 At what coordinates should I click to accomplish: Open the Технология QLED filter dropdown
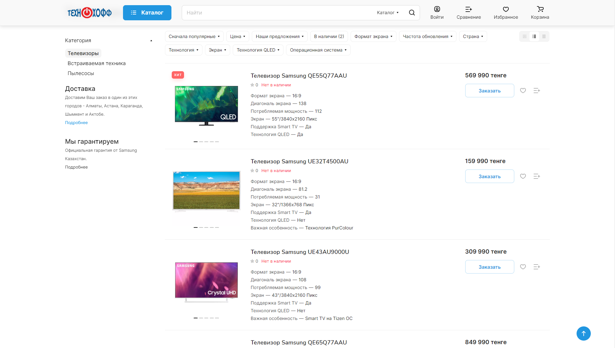tap(258, 50)
